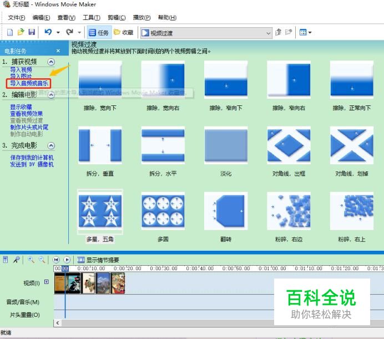Click the 显示收藏 link

21,107
